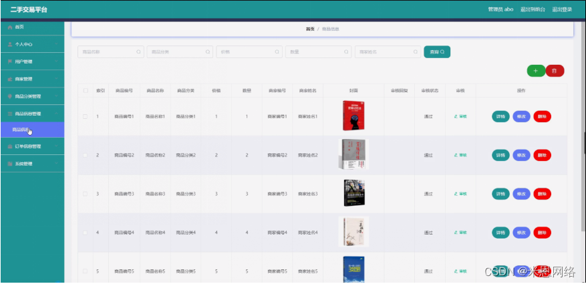Check the checkbox for row 5

point(86,271)
